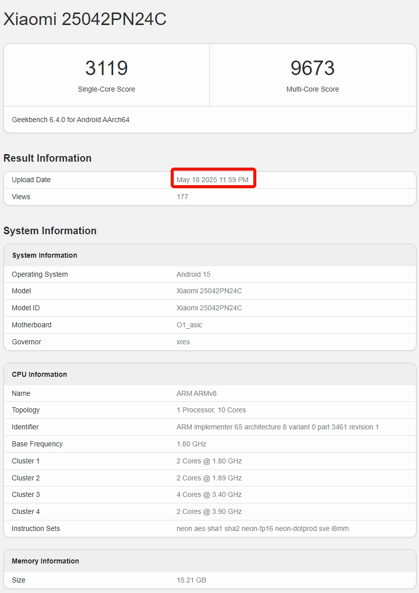Click the Base Frequency label
Screen dimensions: 419x593
pyautogui.click(x=37, y=444)
